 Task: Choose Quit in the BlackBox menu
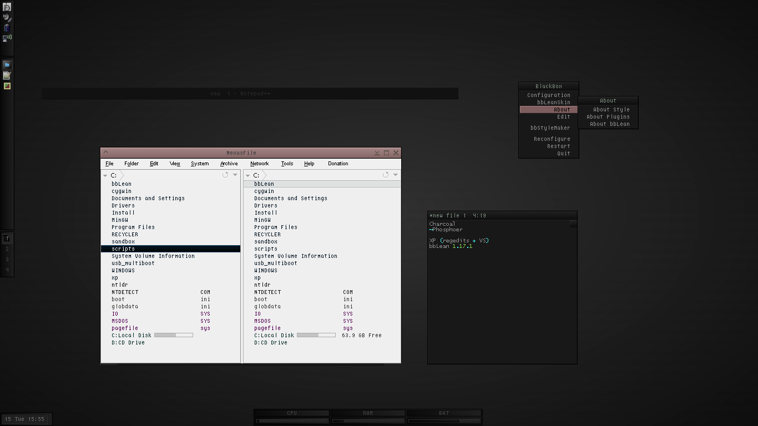pyautogui.click(x=549, y=154)
